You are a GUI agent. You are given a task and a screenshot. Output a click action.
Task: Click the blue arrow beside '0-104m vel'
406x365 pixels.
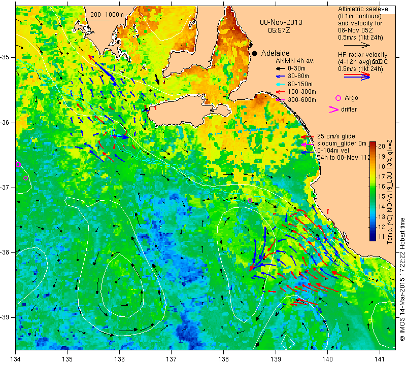(x=308, y=152)
